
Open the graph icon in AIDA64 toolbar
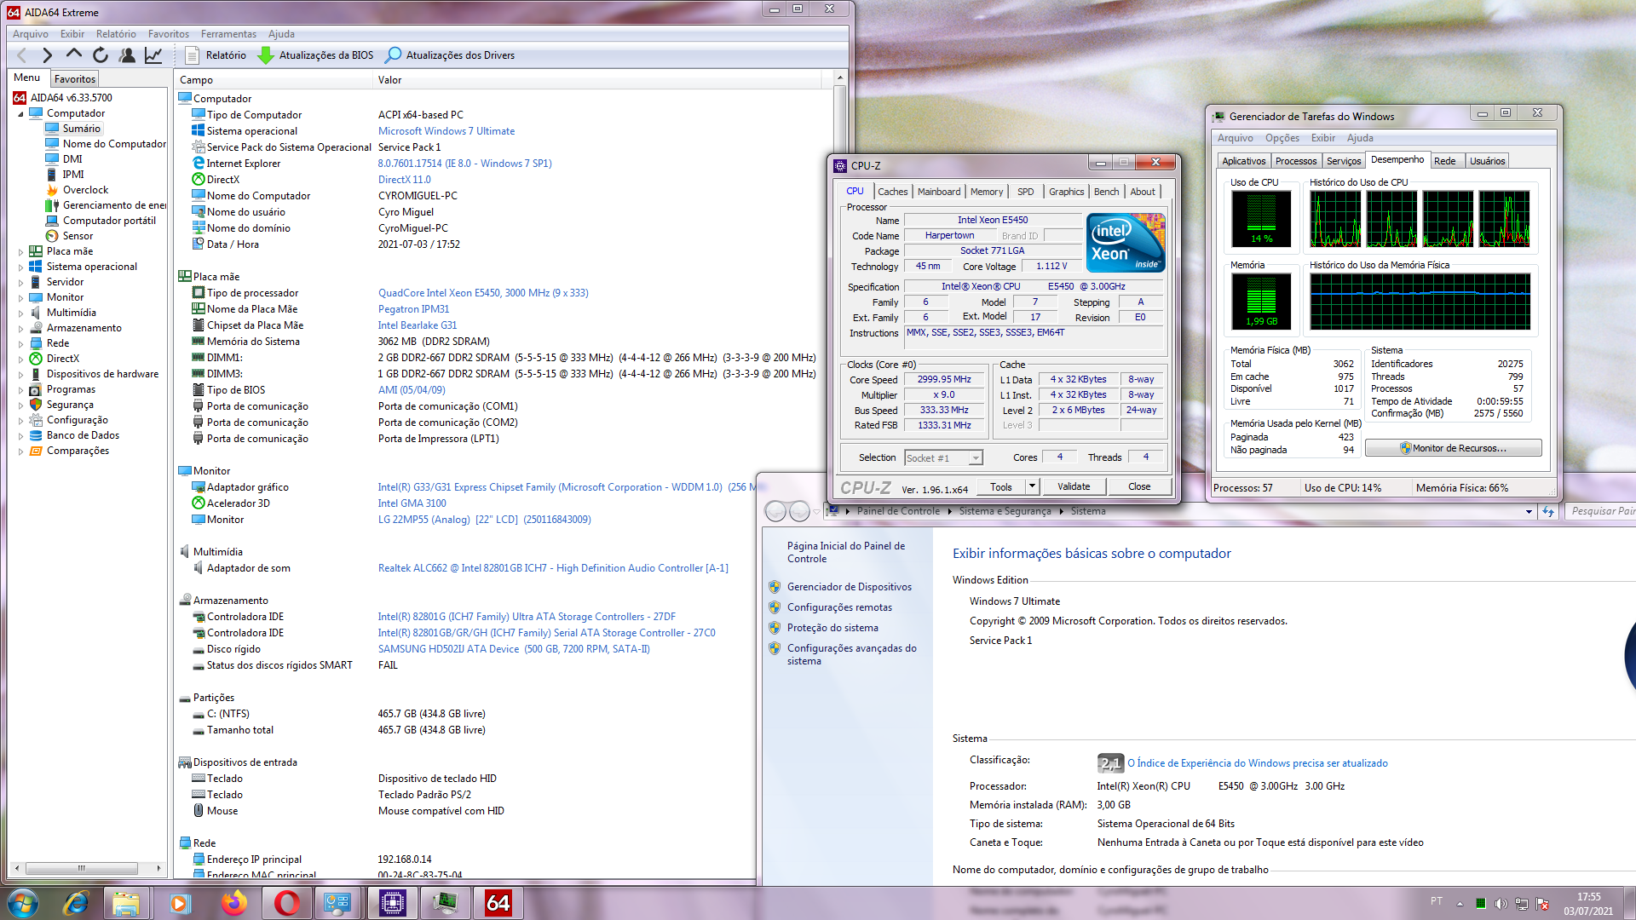[153, 55]
